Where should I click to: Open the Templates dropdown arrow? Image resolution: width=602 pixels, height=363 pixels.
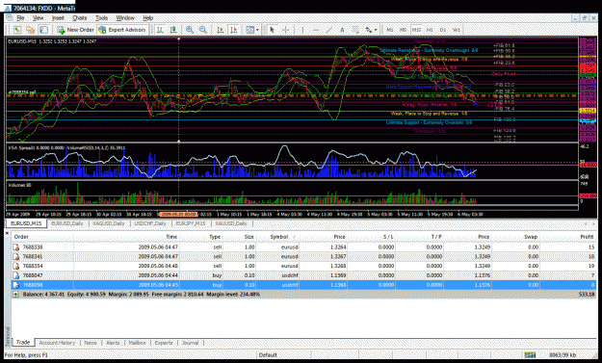[257, 30]
